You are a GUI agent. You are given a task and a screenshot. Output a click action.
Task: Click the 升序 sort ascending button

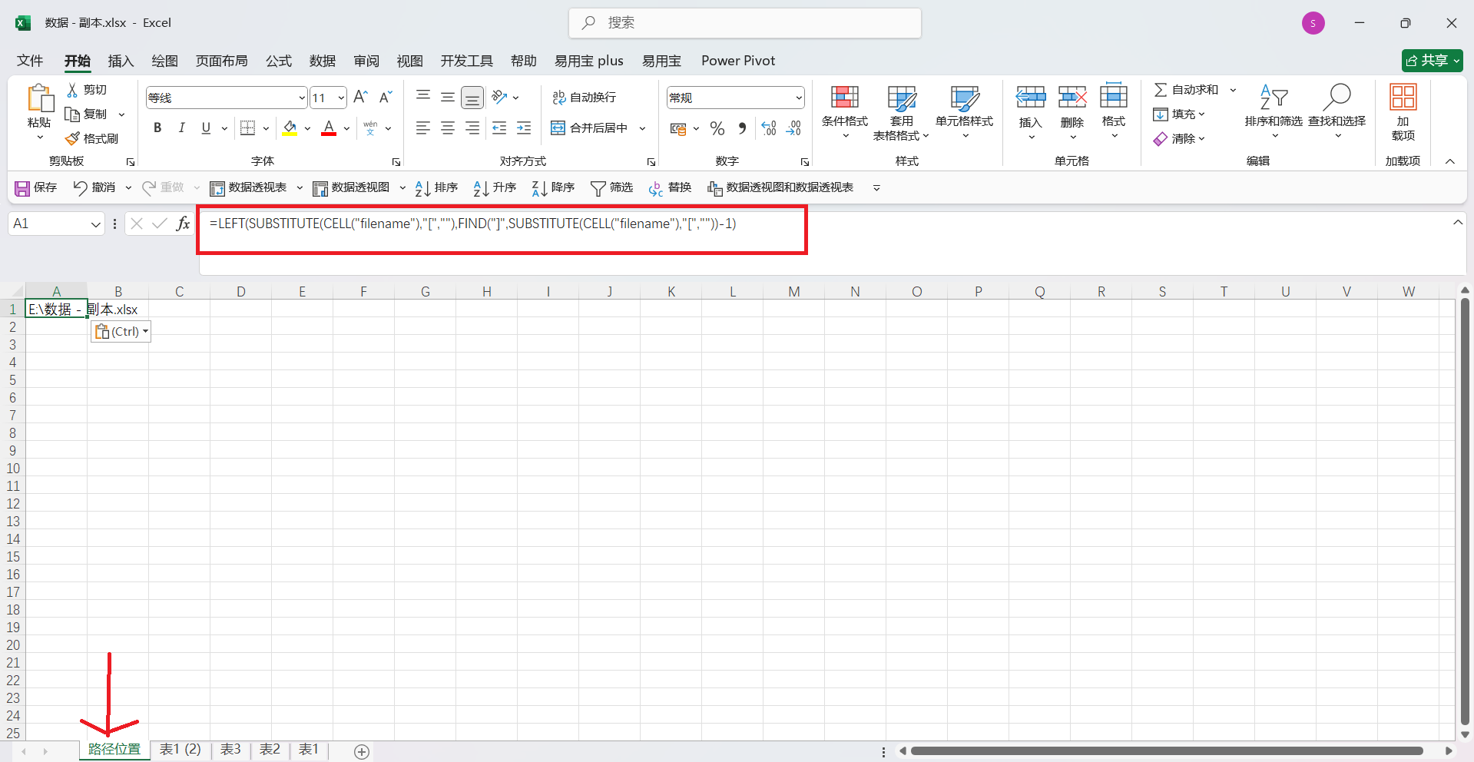pyautogui.click(x=495, y=188)
